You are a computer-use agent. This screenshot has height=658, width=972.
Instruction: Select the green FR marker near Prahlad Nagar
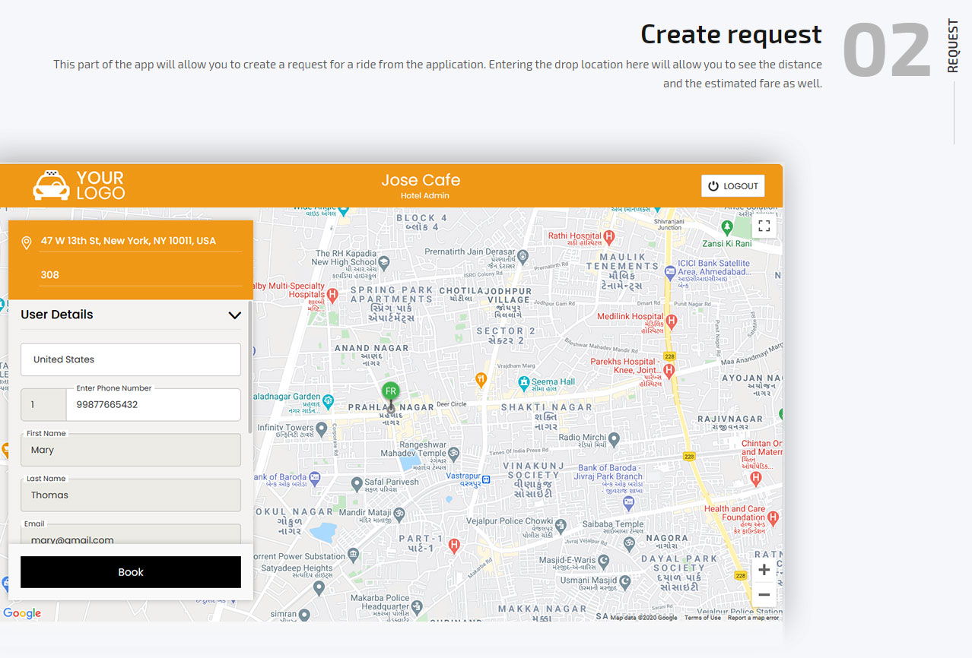coord(390,391)
